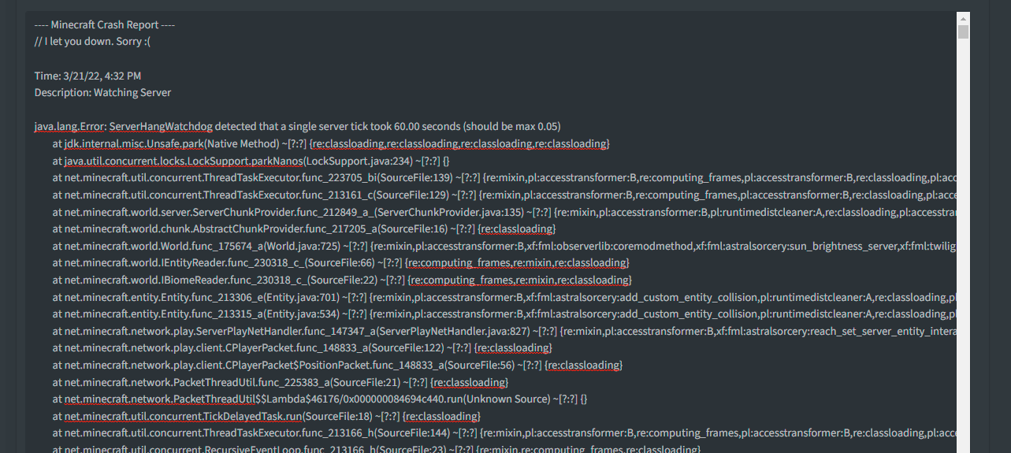Click the 'Description: Watching Server' line
This screenshot has height=453, width=1011.
click(102, 92)
